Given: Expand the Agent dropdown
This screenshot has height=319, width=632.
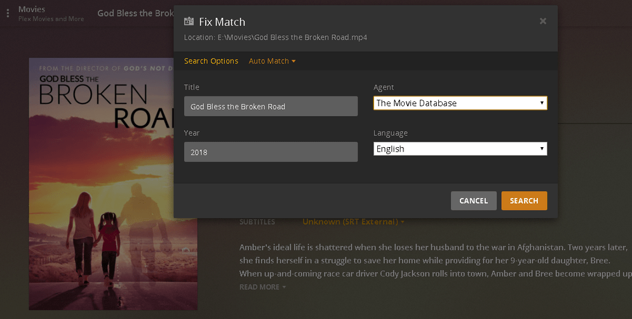Looking at the screenshot, I should (x=460, y=103).
